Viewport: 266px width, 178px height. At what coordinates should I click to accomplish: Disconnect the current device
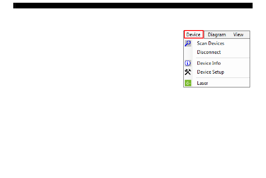(209, 52)
